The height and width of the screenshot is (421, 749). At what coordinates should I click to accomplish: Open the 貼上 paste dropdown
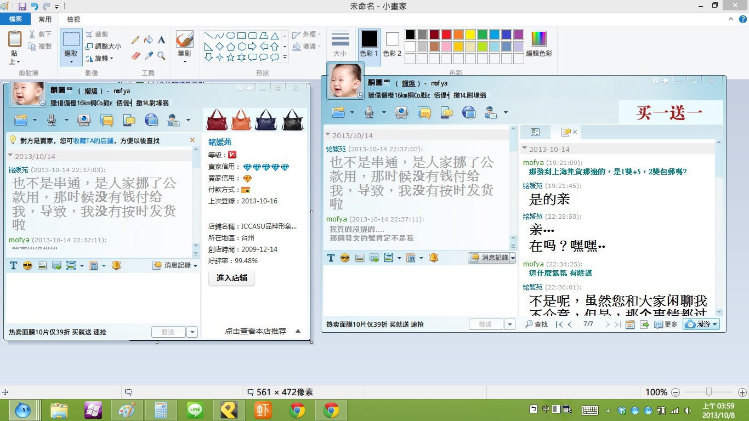14,58
